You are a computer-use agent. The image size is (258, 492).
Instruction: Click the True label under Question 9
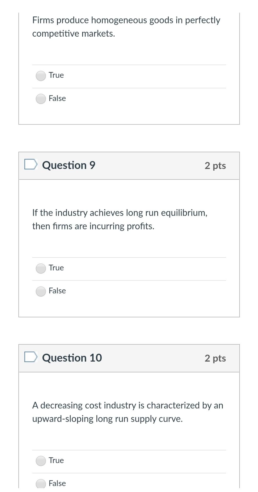pos(56,268)
